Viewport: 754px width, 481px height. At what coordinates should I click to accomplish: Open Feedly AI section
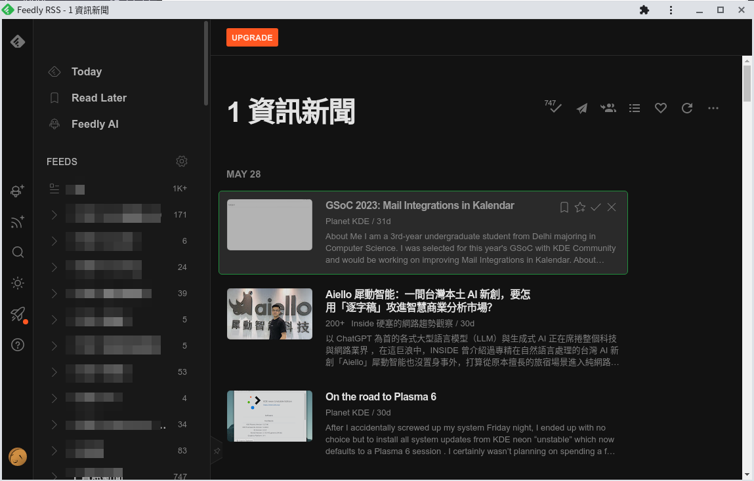[x=94, y=124]
